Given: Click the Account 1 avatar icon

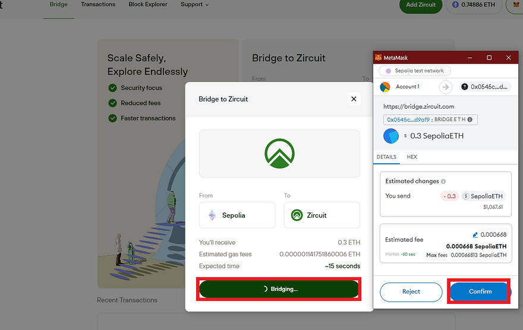Looking at the screenshot, I should click(385, 87).
